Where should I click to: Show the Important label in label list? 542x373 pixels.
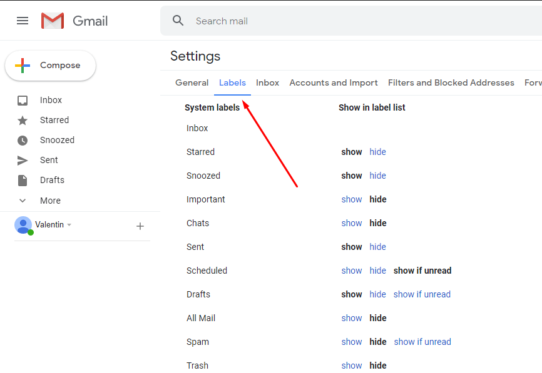pyautogui.click(x=352, y=199)
